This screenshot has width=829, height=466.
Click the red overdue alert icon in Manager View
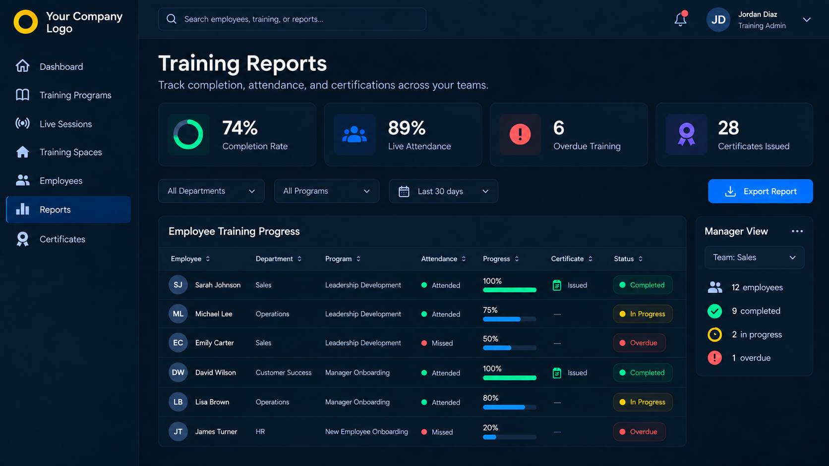(x=714, y=358)
